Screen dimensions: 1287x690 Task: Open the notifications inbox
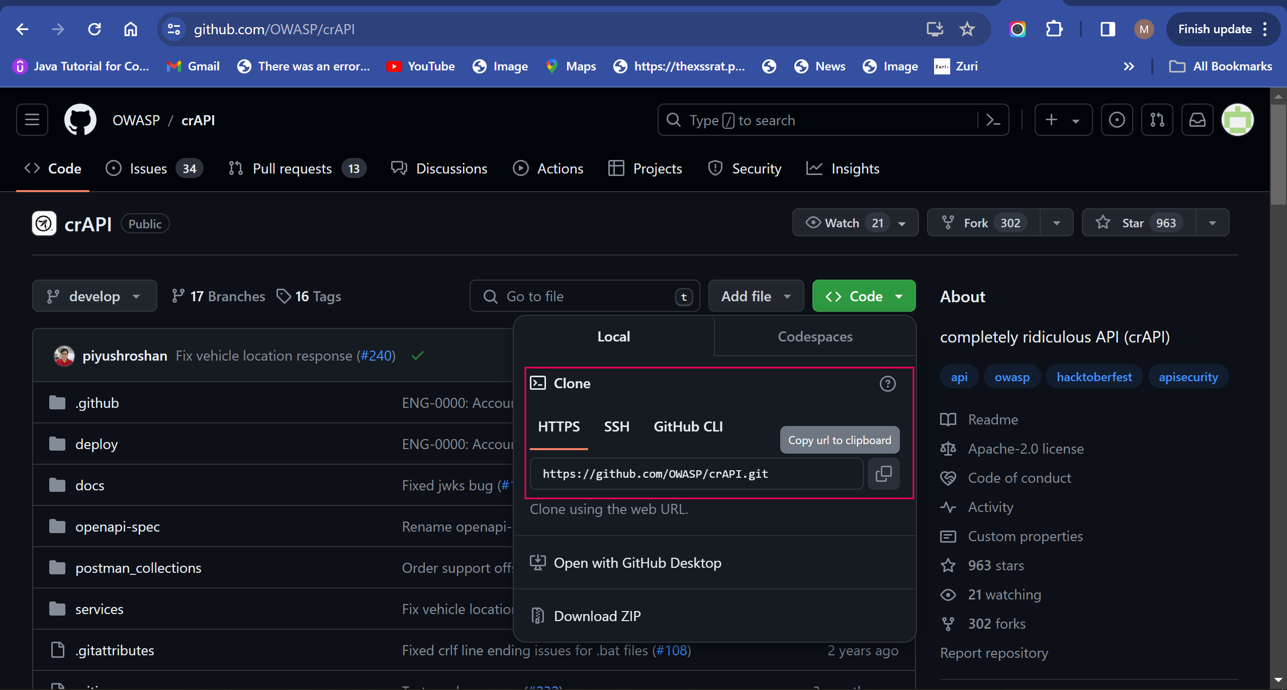(1197, 120)
